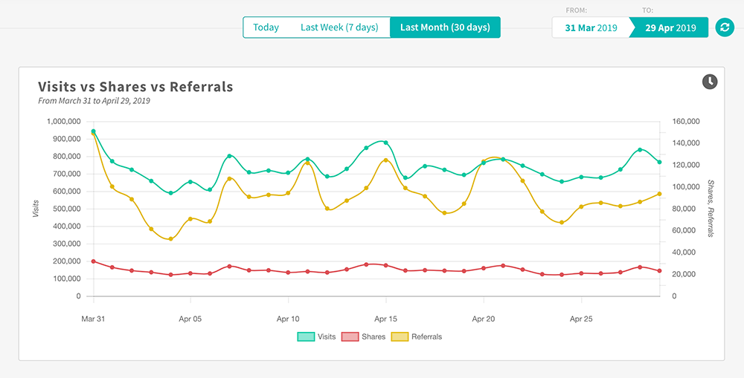Select the Today date range tab
Screen dimensions: 744x378
266,27
